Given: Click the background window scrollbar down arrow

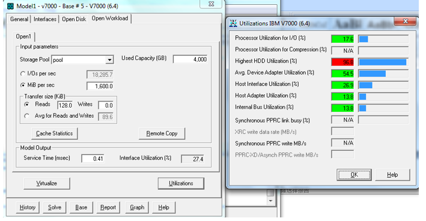Looking at the screenshot, I should click(270, 201).
